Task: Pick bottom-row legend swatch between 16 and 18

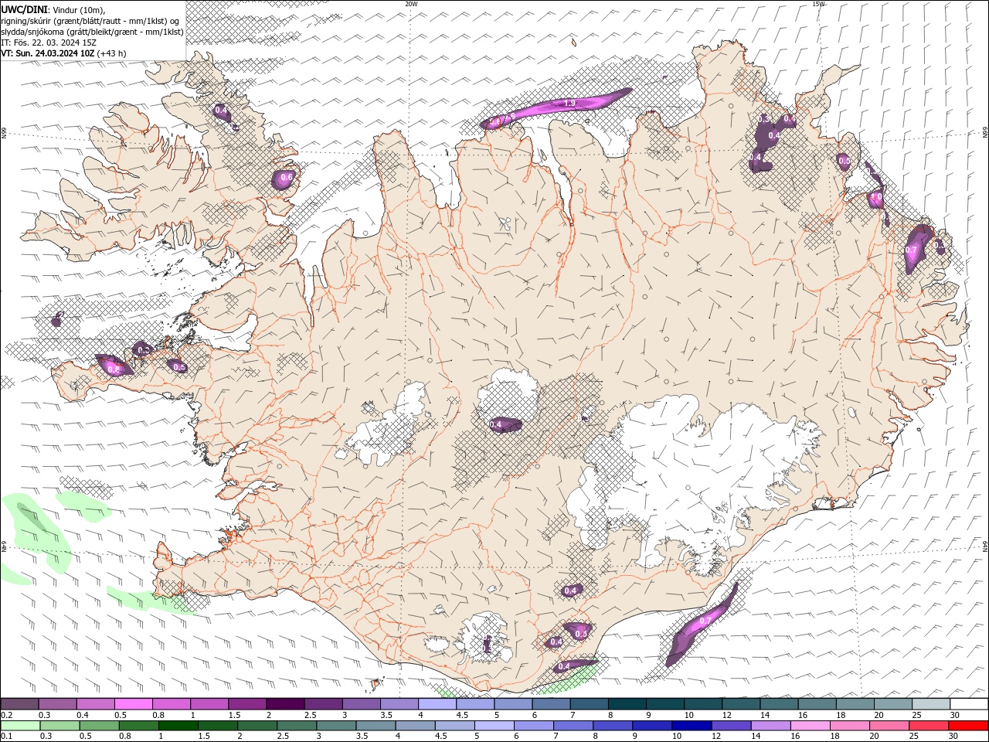Action: 810,726
